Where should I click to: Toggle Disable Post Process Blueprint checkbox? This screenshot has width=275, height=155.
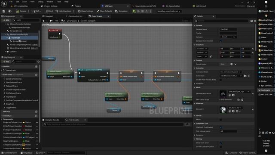(x=221, y=80)
